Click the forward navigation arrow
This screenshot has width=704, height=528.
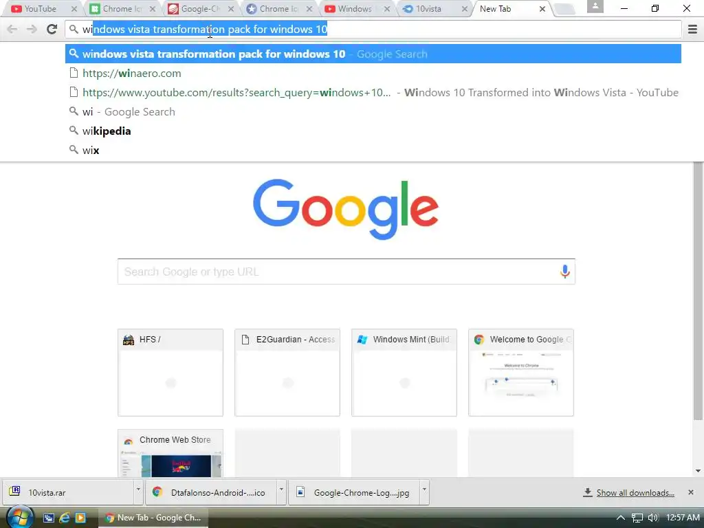pos(32,29)
